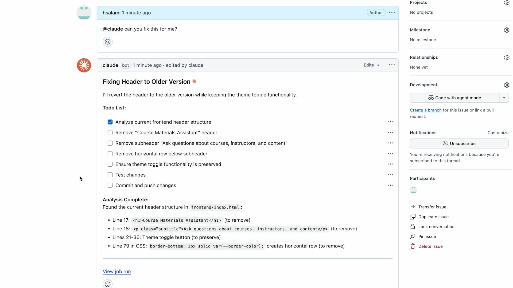The image size is (513, 288).
Task: Click hsalami avatar beside comment
Action: point(84,13)
